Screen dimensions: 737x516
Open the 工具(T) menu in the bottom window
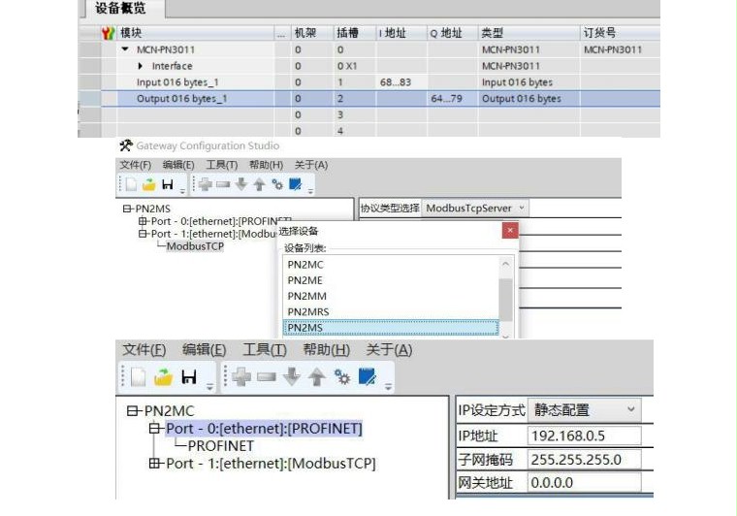coord(264,350)
